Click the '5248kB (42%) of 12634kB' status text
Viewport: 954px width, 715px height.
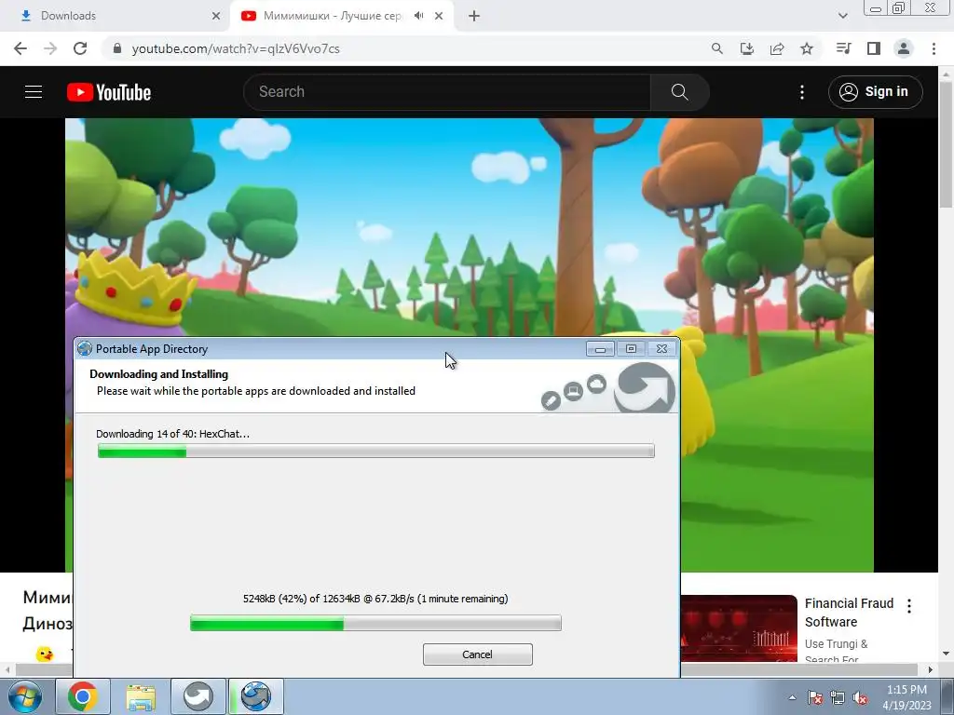click(375, 599)
